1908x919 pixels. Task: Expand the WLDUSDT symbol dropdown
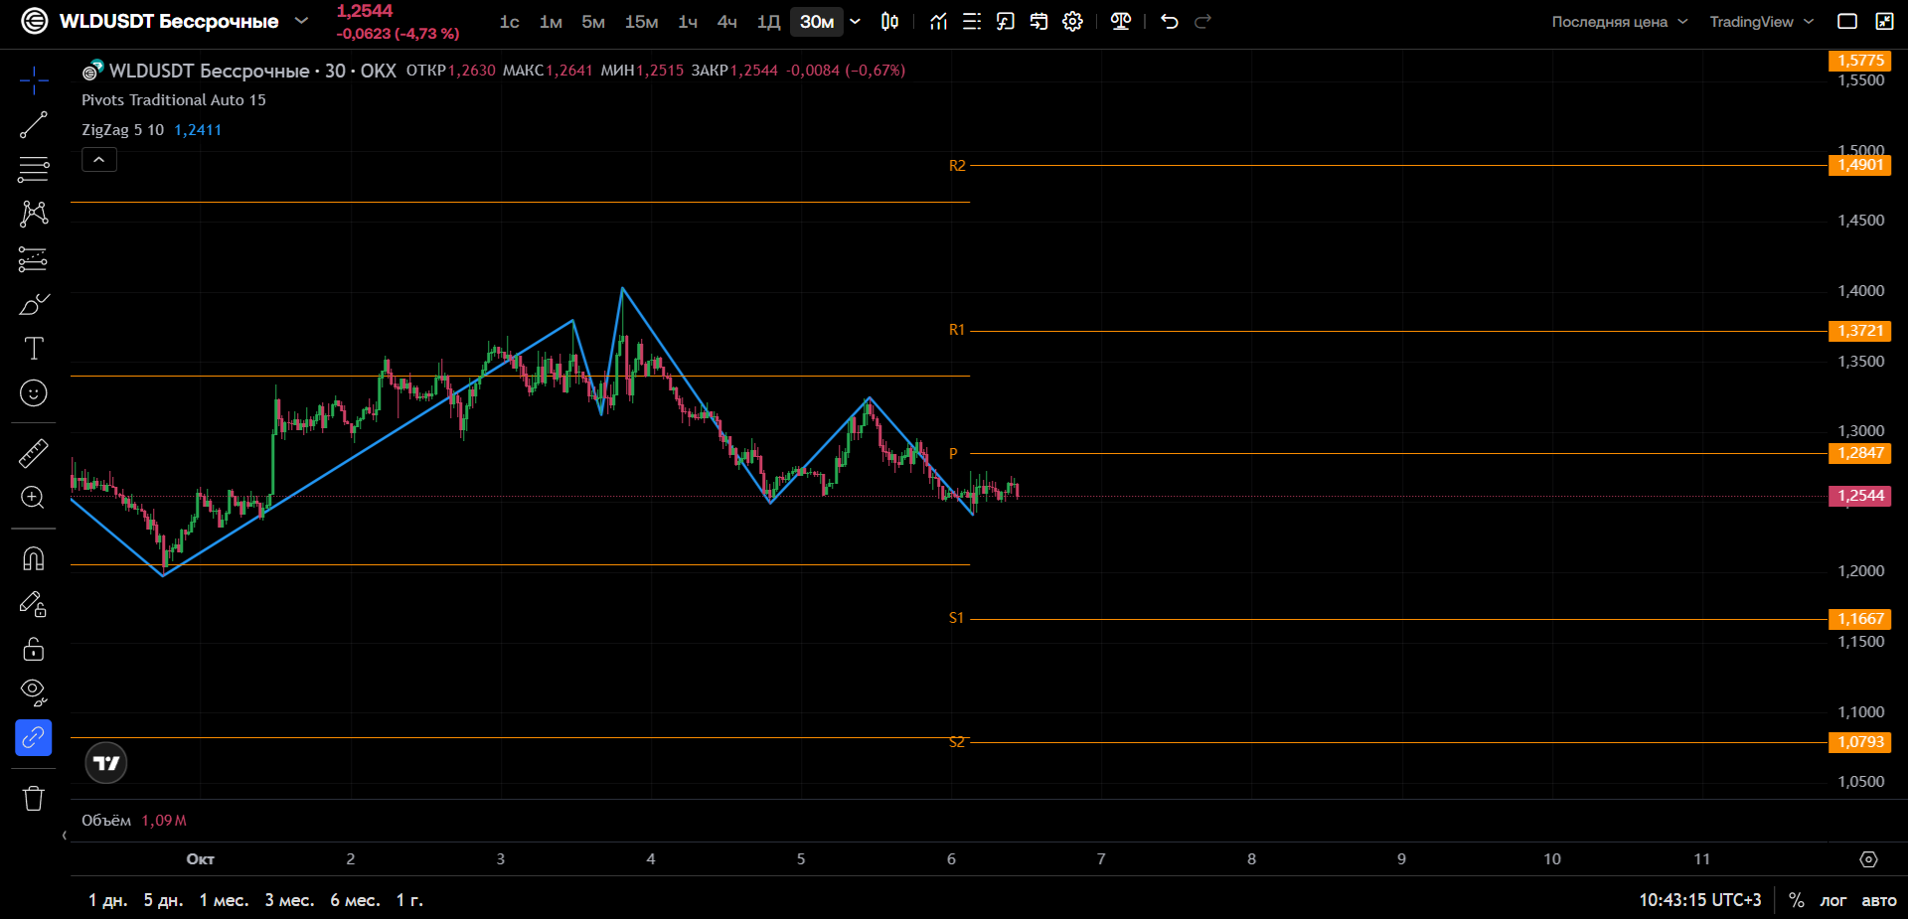click(x=301, y=21)
